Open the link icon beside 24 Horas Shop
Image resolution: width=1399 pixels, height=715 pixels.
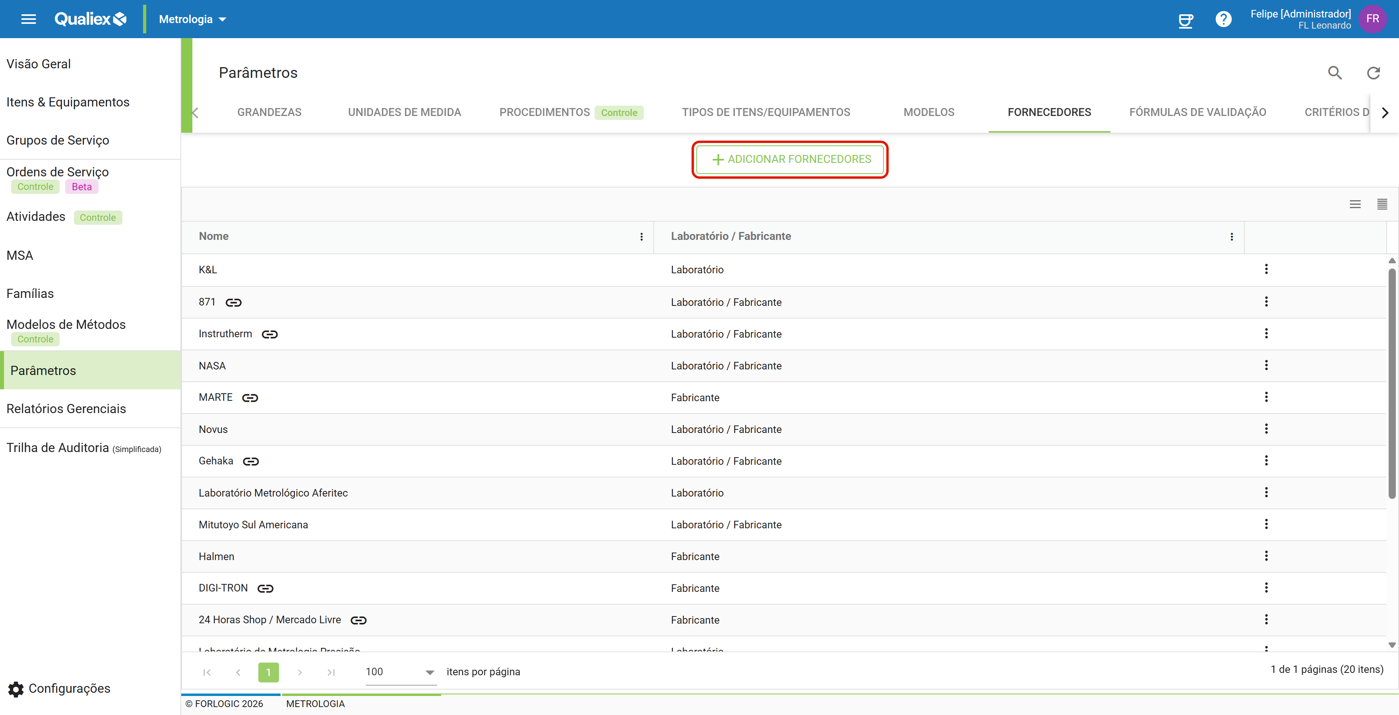click(x=358, y=620)
